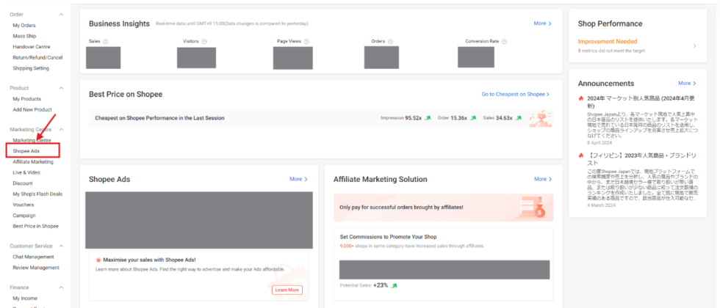Click the Shopee Ads grey banner image
720x308 pixels.
199,221
